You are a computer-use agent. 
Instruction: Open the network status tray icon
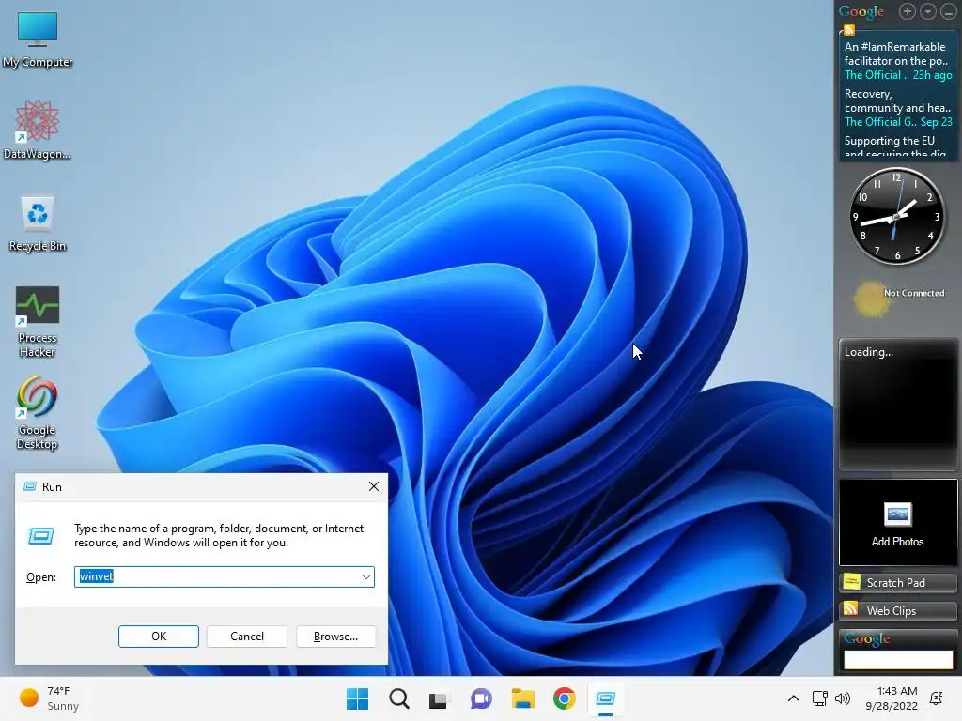819,698
